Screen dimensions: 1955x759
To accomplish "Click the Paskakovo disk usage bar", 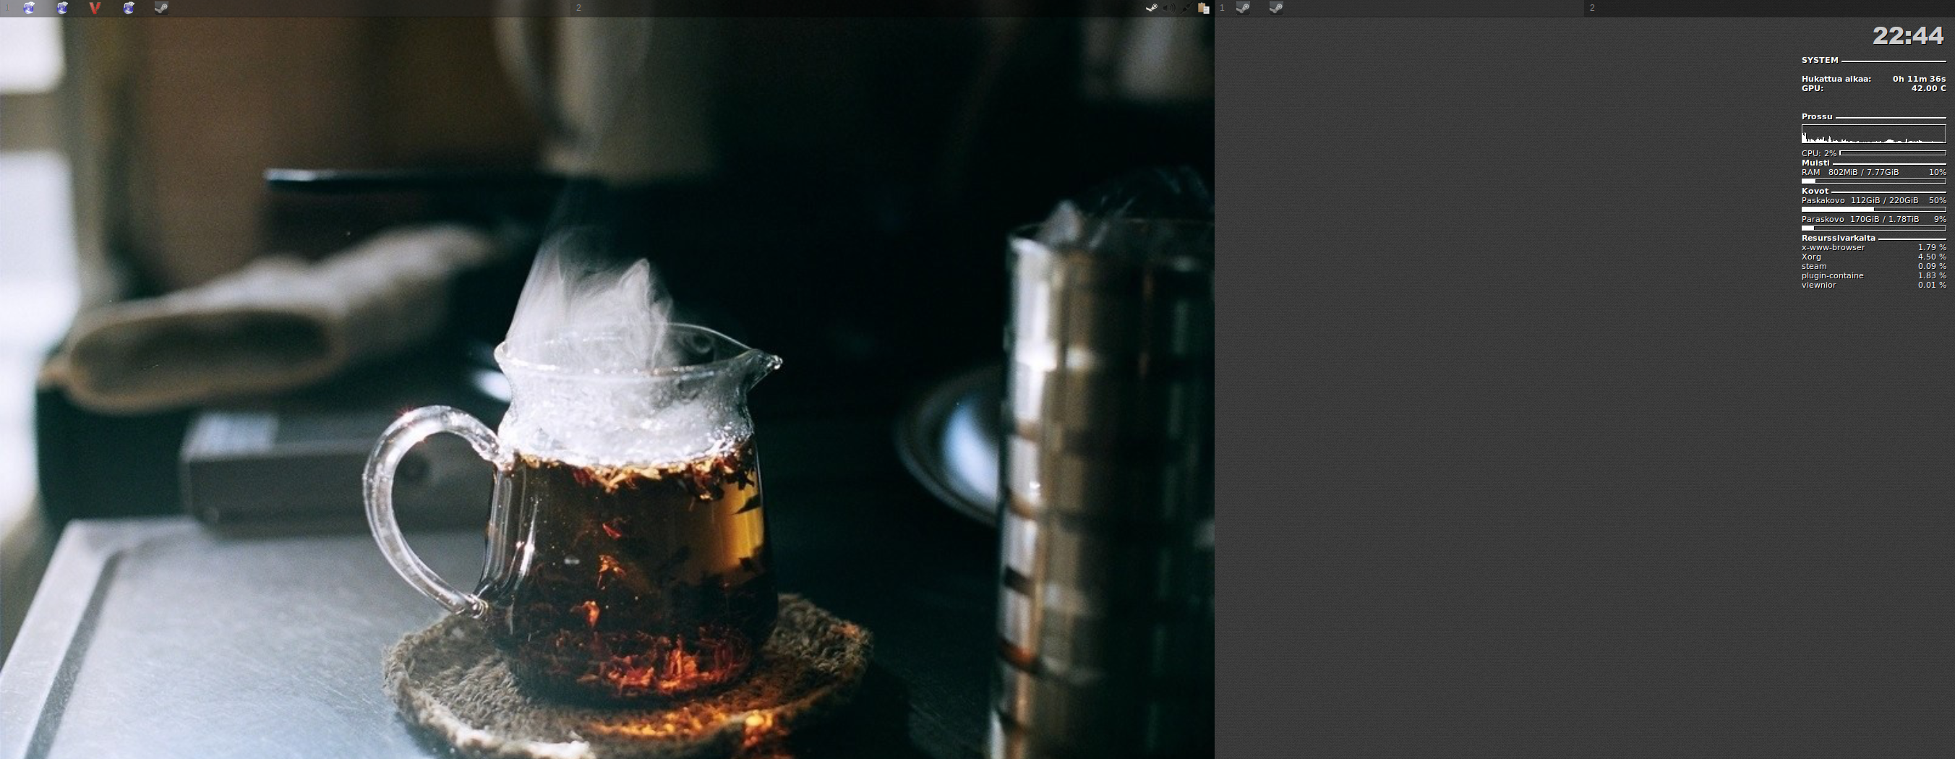I will click(x=1873, y=210).
